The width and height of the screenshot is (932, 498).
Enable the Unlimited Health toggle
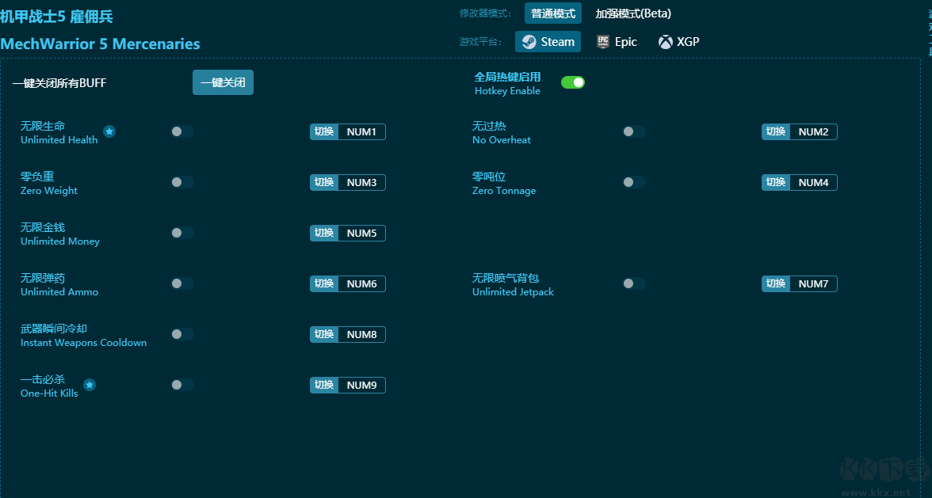click(x=181, y=131)
